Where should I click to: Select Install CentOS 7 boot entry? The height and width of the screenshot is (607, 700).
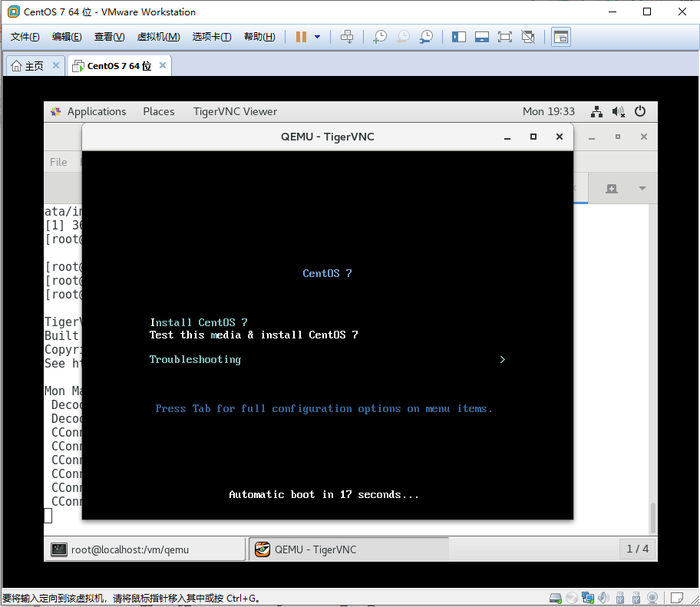(x=199, y=322)
